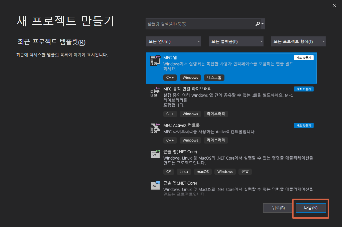The height and width of the screenshot is (227, 342).
Task: Click the VB 콘솔 앱 console icon
Action: (x=155, y=186)
